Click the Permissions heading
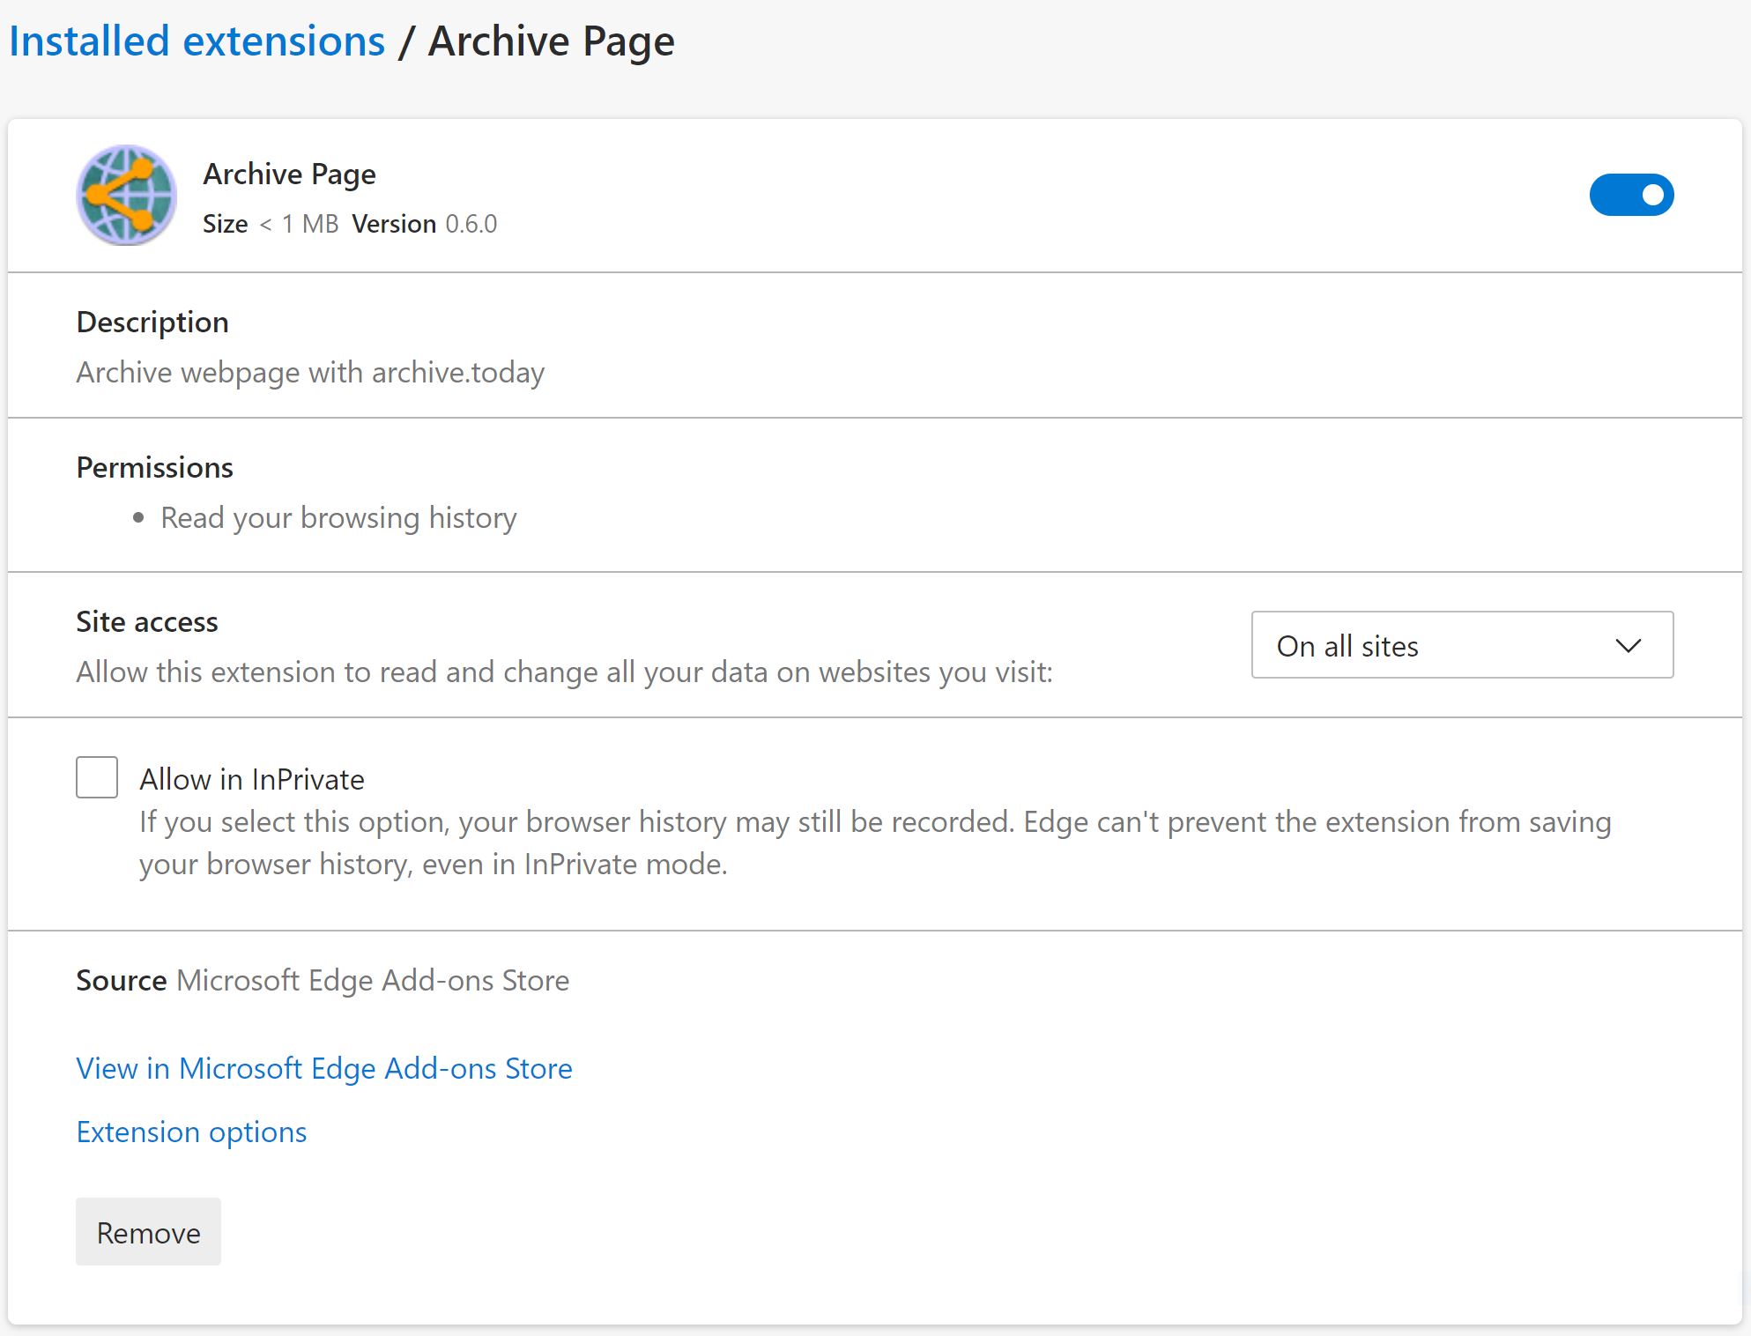 point(155,467)
